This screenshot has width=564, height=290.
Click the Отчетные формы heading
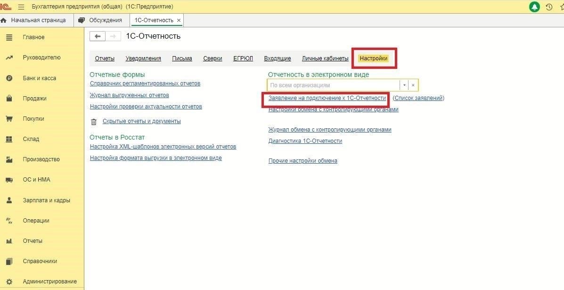(117, 75)
